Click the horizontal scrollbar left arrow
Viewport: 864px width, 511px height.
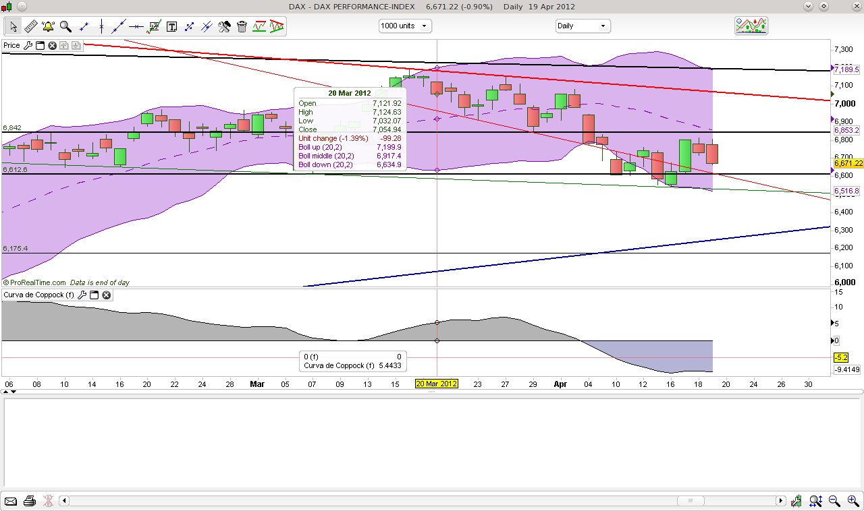(63, 501)
